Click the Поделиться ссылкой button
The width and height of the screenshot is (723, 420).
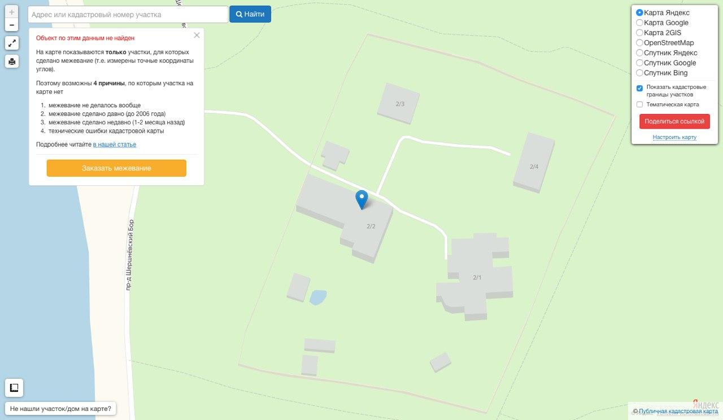(x=674, y=121)
